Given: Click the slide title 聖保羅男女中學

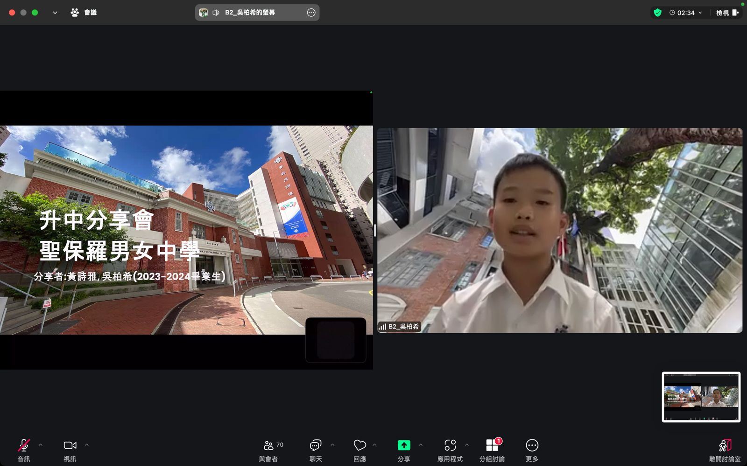Looking at the screenshot, I should [120, 251].
